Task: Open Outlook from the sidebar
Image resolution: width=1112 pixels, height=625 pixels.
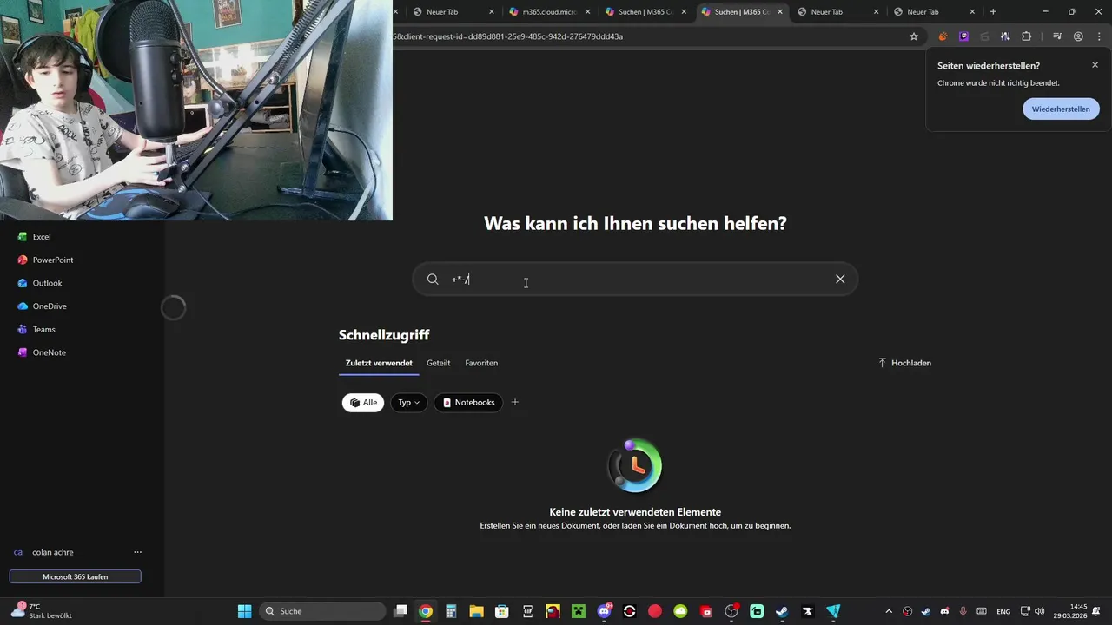Action: [40, 283]
